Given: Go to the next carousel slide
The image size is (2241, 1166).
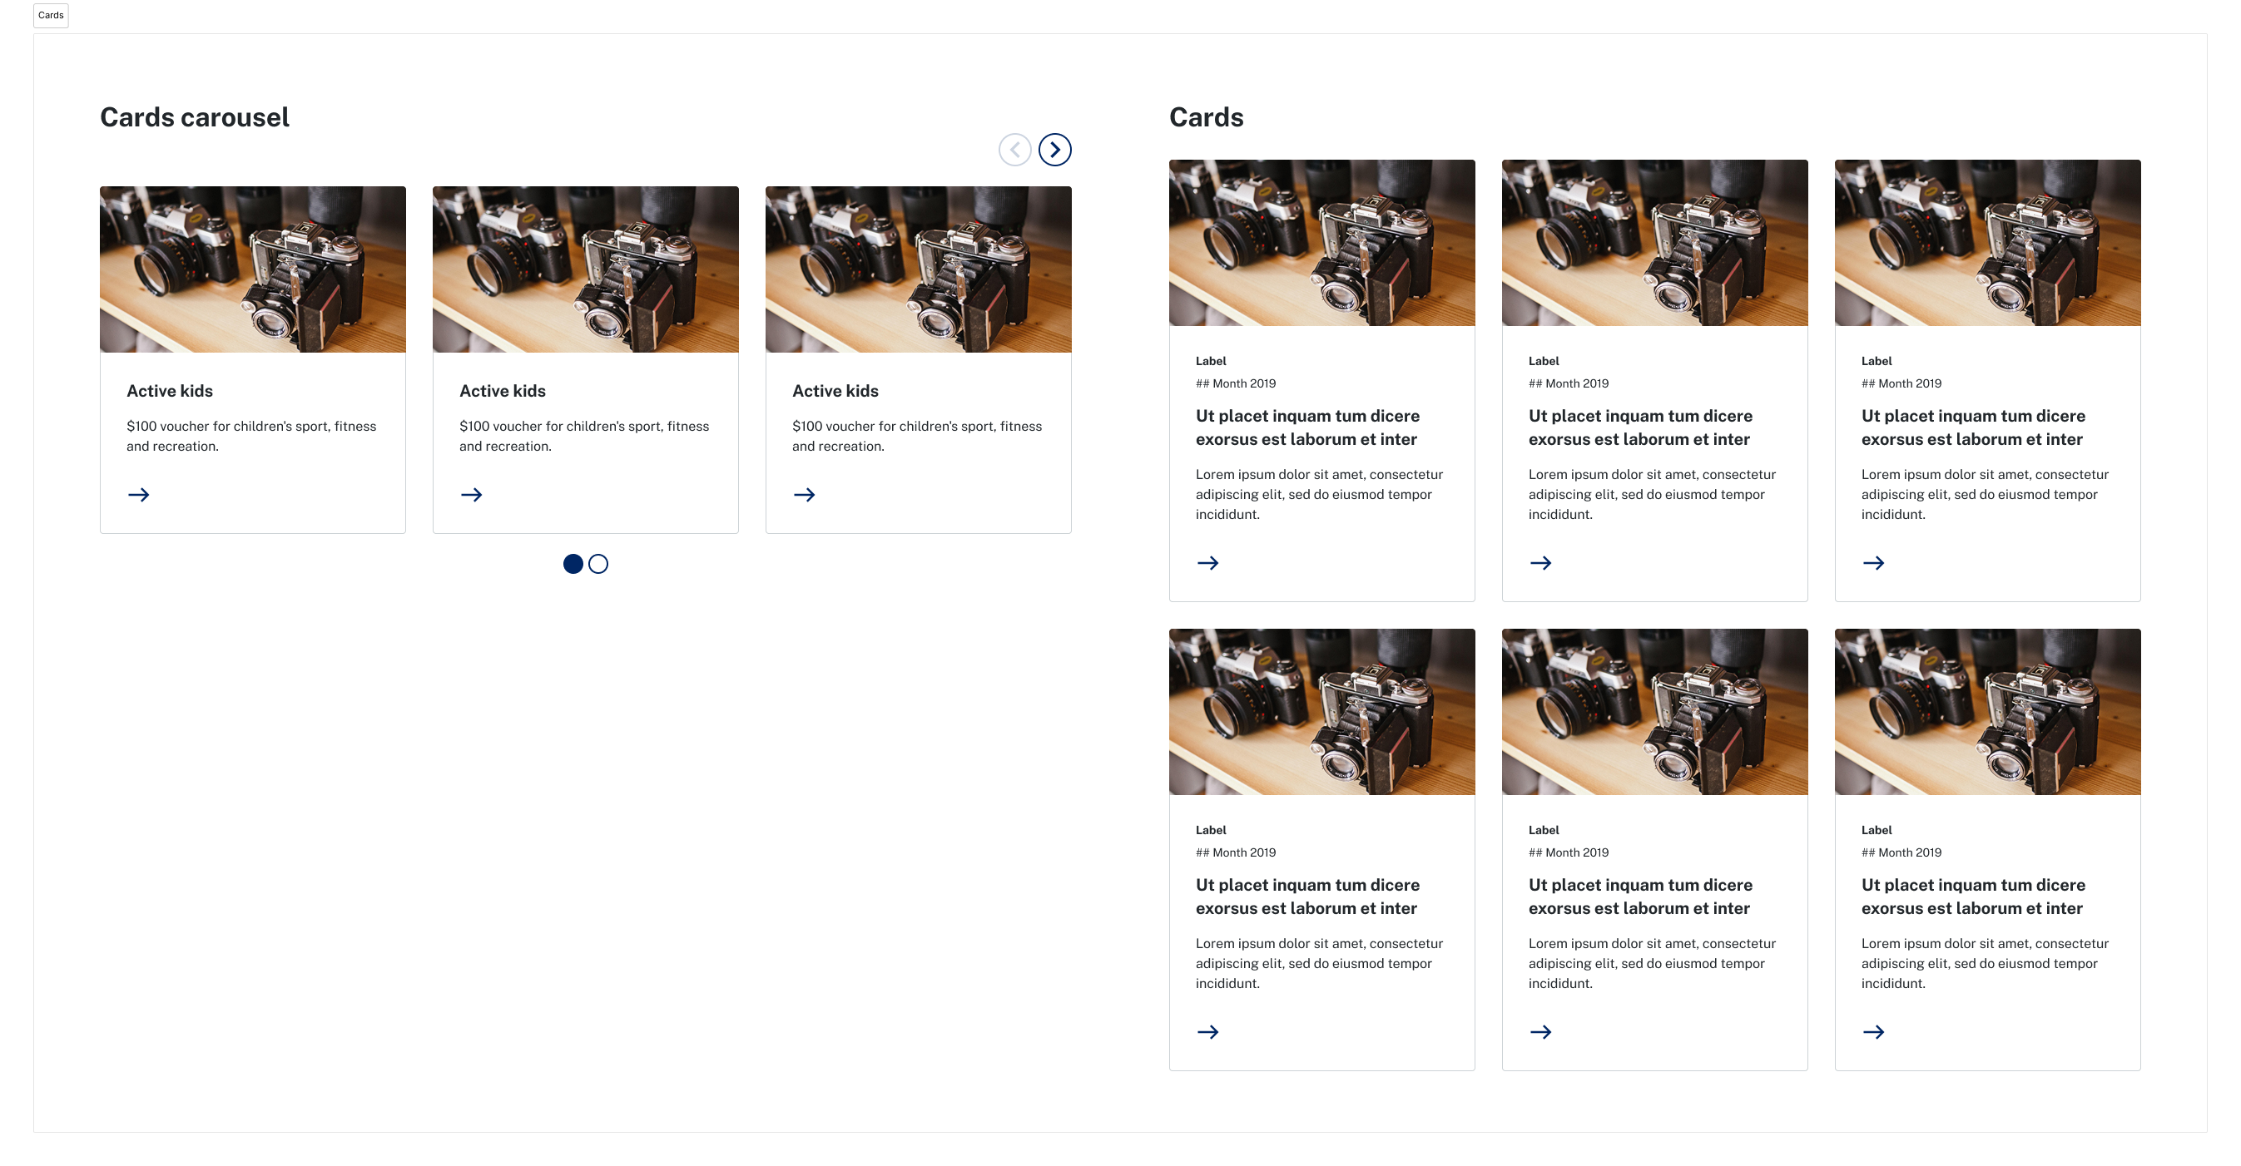Looking at the screenshot, I should pos(1054,150).
